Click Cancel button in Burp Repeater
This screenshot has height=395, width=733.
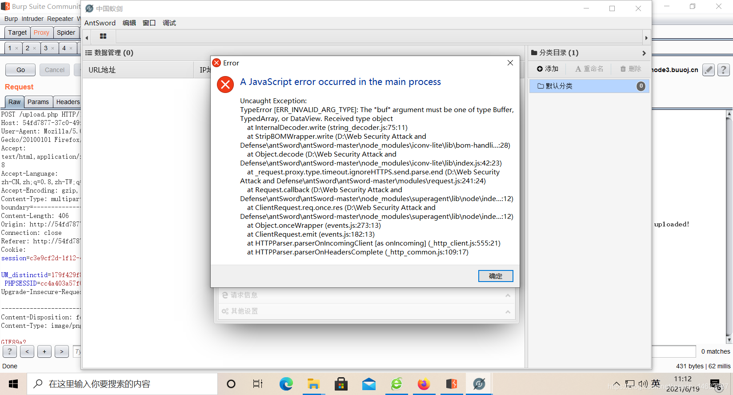(x=55, y=70)
